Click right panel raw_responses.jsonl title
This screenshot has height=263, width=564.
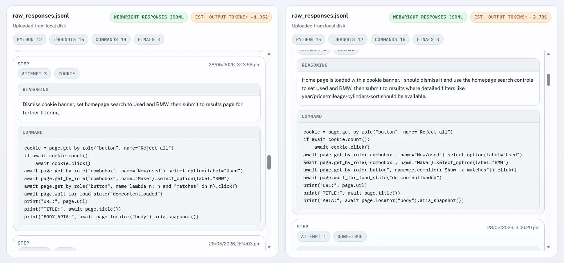[320, 16]
